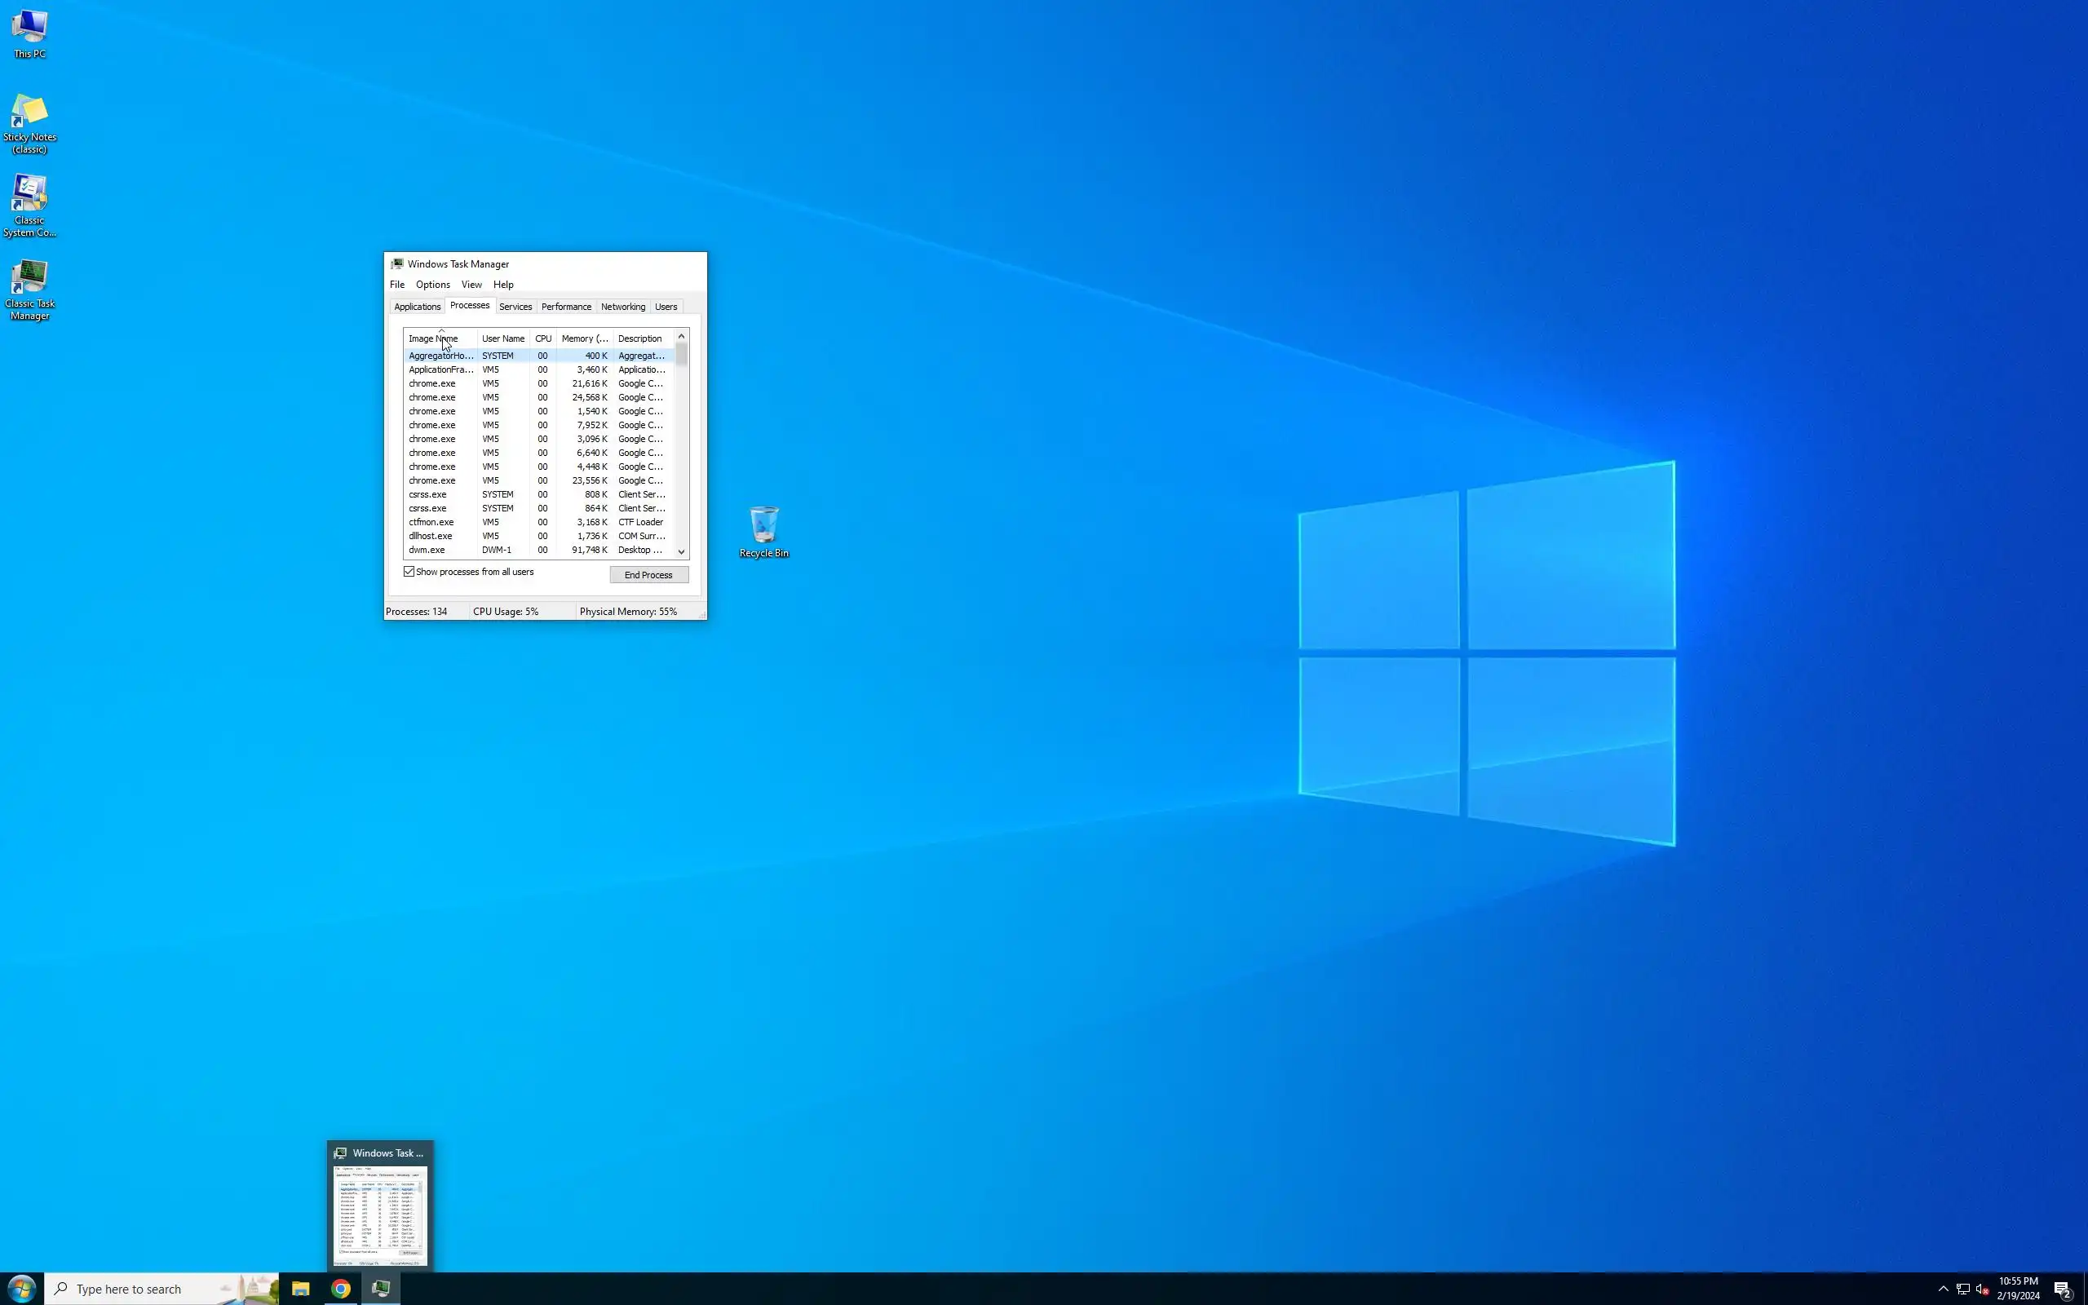Sort processes by Memory column header
Screen dimensions: 2088x1305
point(584,338)
